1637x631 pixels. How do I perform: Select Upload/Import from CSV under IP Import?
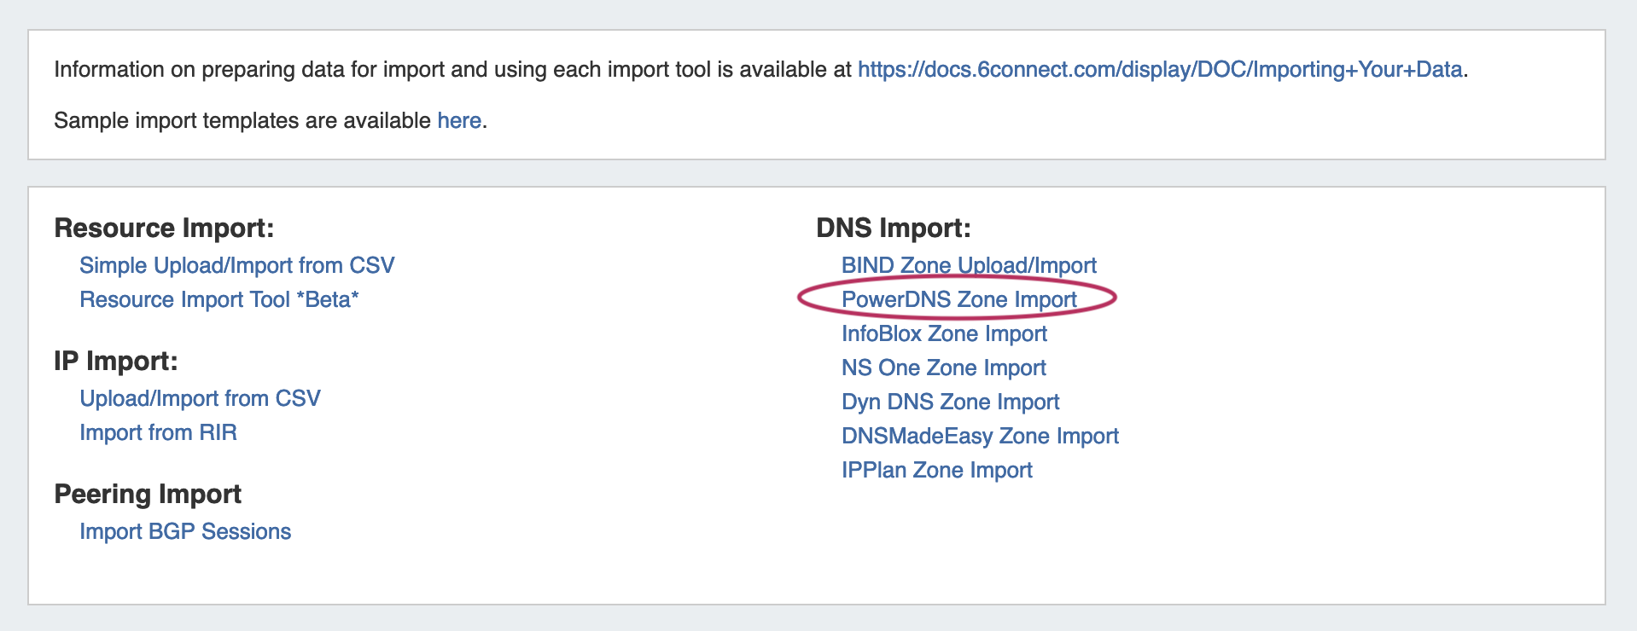(x=200, y=398)
